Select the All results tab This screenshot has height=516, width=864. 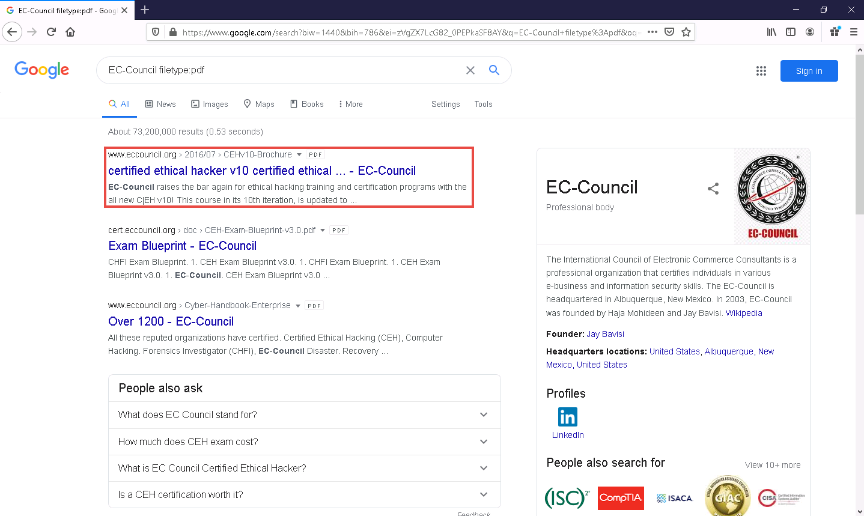(x=120, y=104)
